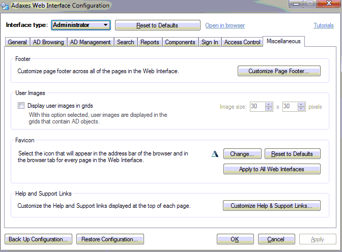The image size is (342, 252).
Task: Open the Reports tab
Action: click(150, 42)
